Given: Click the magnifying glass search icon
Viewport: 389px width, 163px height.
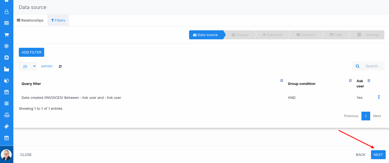Looking at the screenshot, I should [x=357, y=66].
